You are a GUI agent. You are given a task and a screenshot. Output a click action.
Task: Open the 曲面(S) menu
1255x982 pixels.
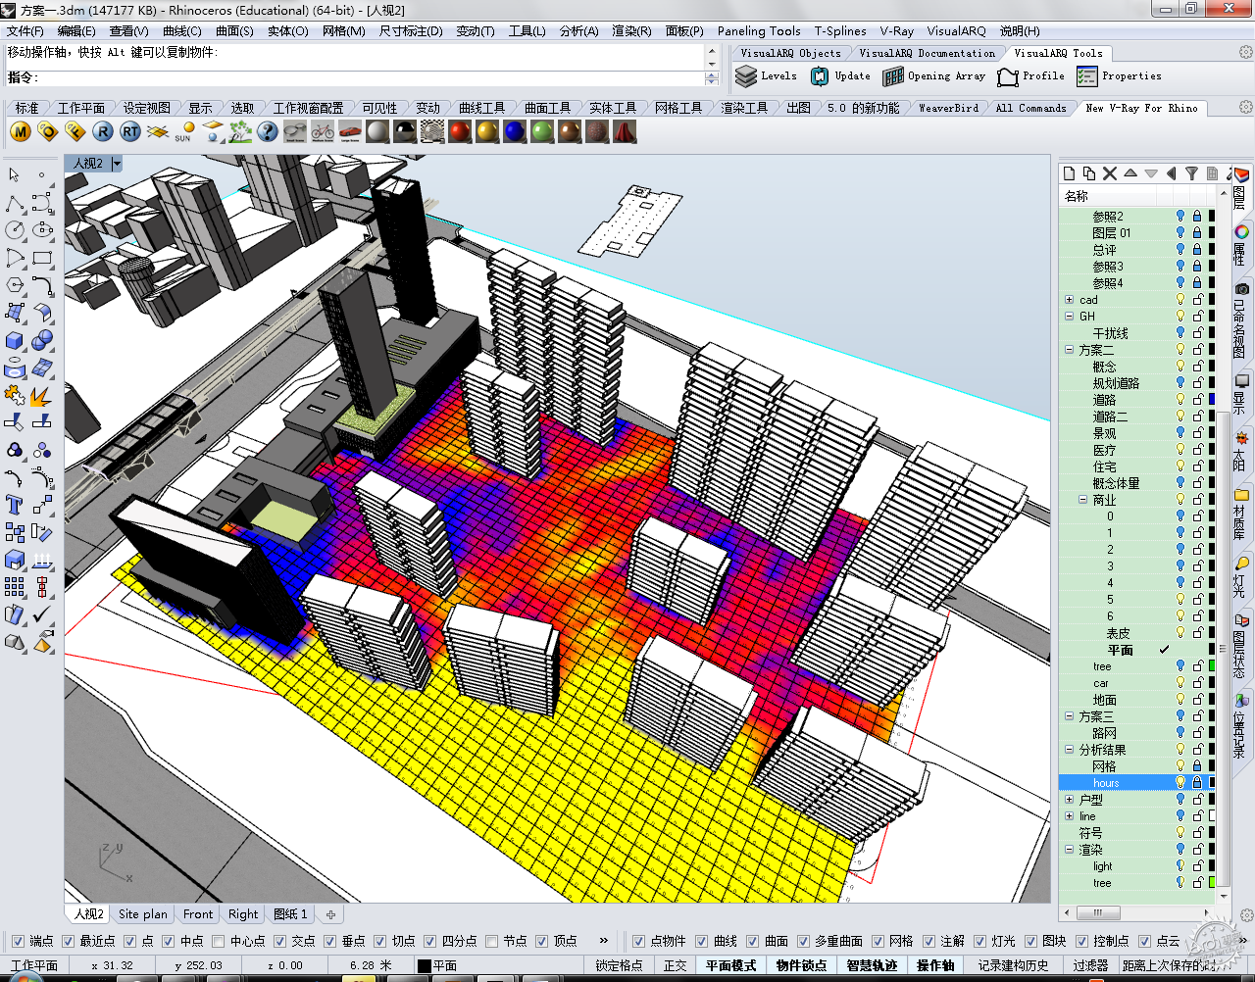coord(234,31)
